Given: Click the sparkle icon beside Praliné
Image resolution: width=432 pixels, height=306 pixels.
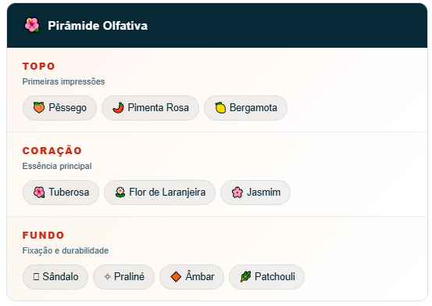Looking at the screenshot, I should point(107,276).
